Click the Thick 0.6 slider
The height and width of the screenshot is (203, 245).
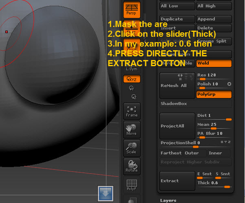[x=214, y=185]
